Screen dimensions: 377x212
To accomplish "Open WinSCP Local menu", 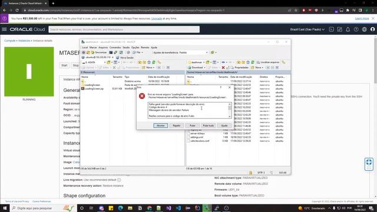I will click(x=85, y=47).
